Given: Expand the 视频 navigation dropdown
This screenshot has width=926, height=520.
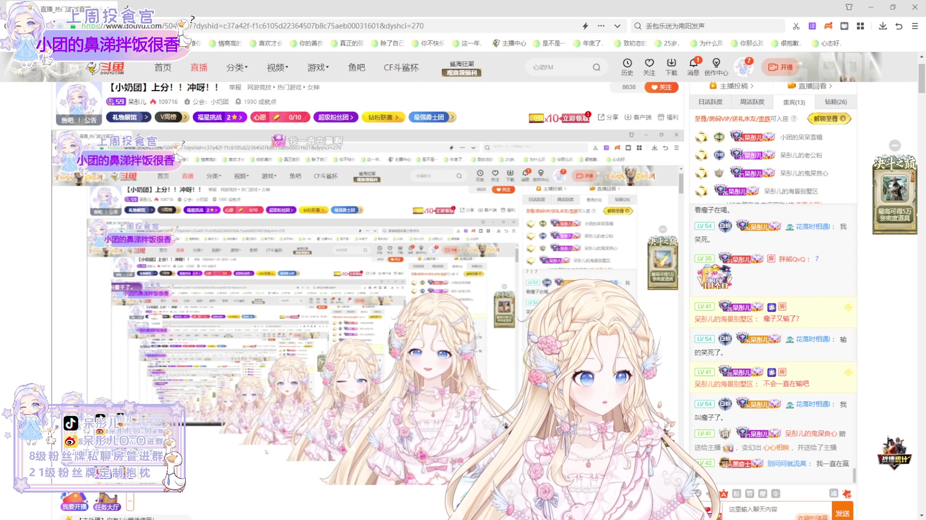Looking at the screenshot, I should tap(277, 67).
